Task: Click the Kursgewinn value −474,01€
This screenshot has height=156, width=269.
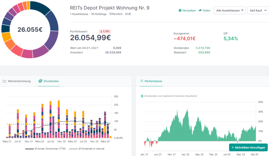Action: [x=185, y=38]
